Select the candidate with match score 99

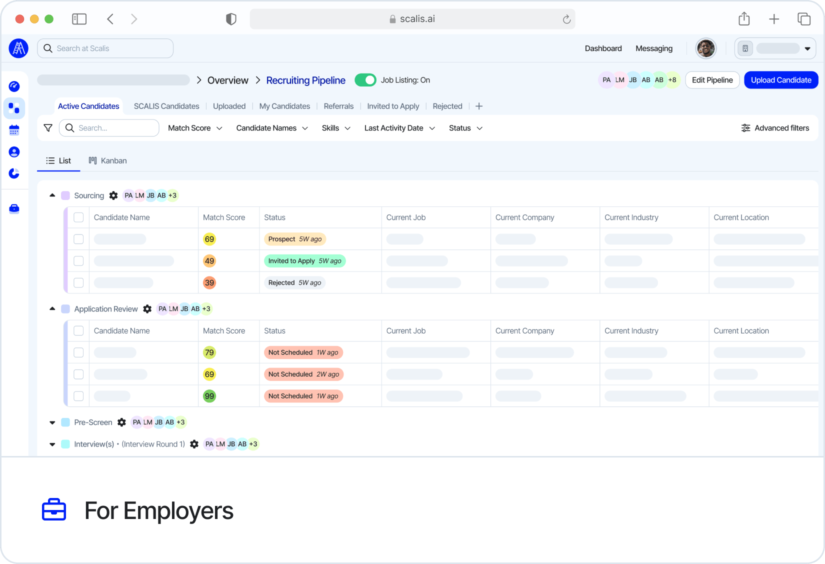tap(78, 396)
